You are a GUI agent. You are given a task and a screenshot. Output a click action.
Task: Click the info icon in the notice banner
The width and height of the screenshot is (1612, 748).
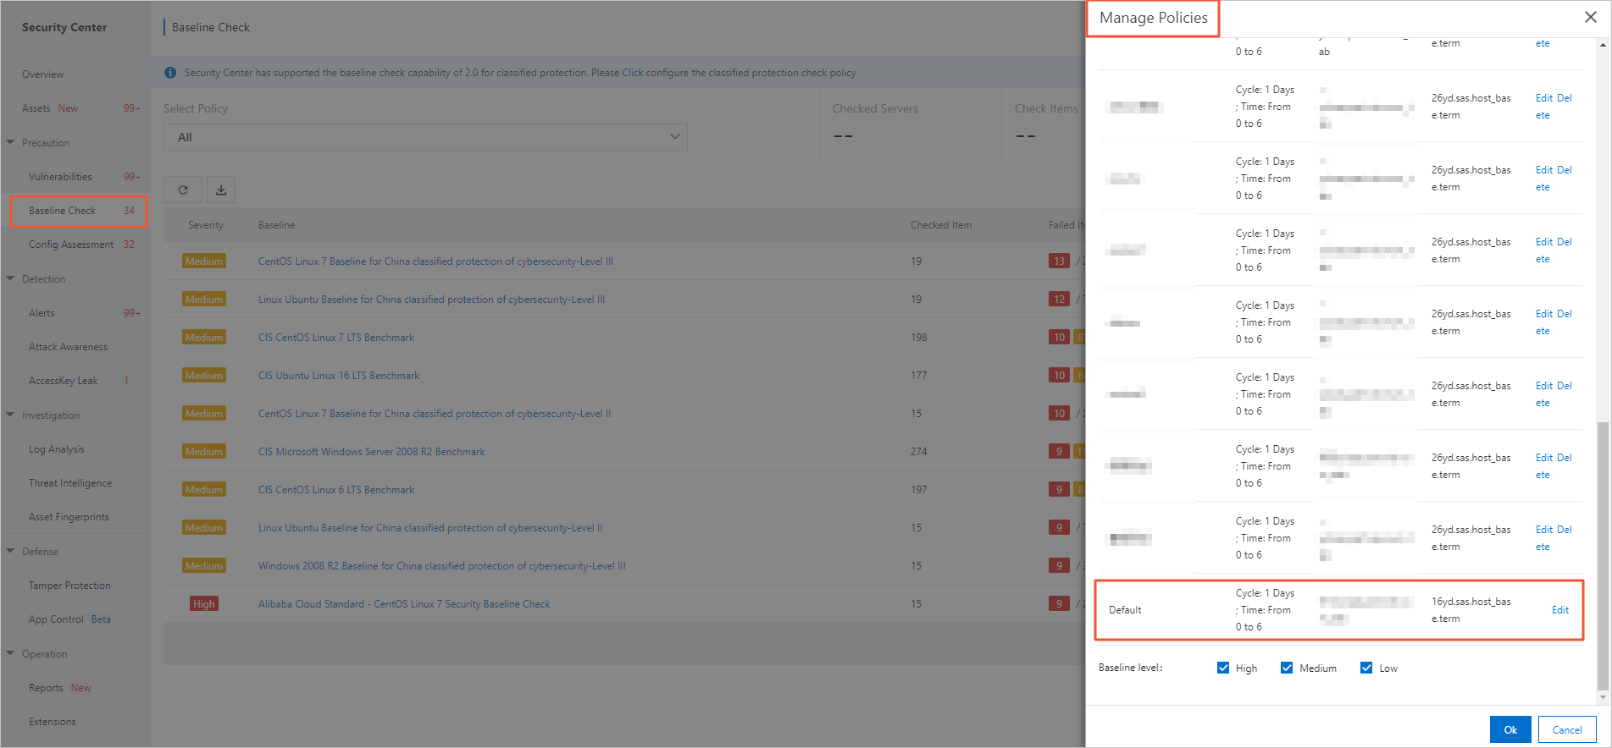170,73
